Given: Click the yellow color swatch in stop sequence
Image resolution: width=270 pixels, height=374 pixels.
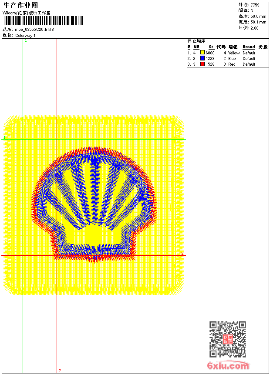Looking at the screenshot, I should coord(202,53).
